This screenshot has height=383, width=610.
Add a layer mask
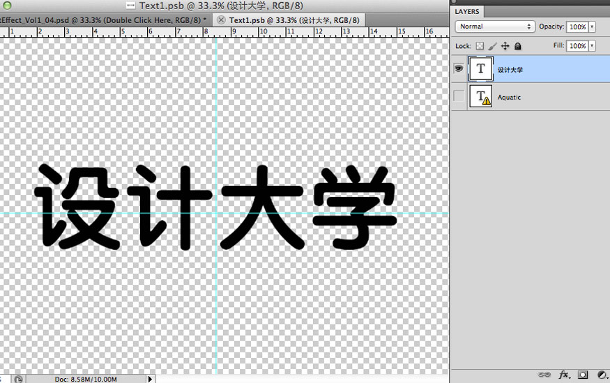(583, 375)
